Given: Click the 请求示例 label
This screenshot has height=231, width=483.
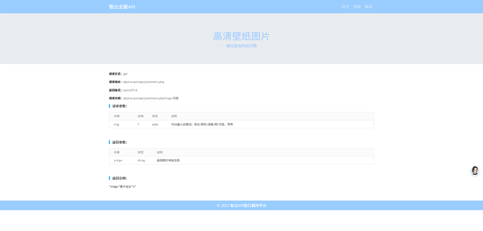Looking at the screenshot, I should (116, 98).
